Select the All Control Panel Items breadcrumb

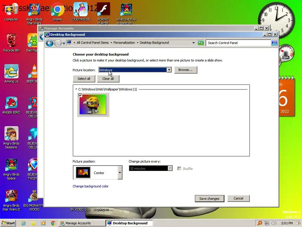93,43
